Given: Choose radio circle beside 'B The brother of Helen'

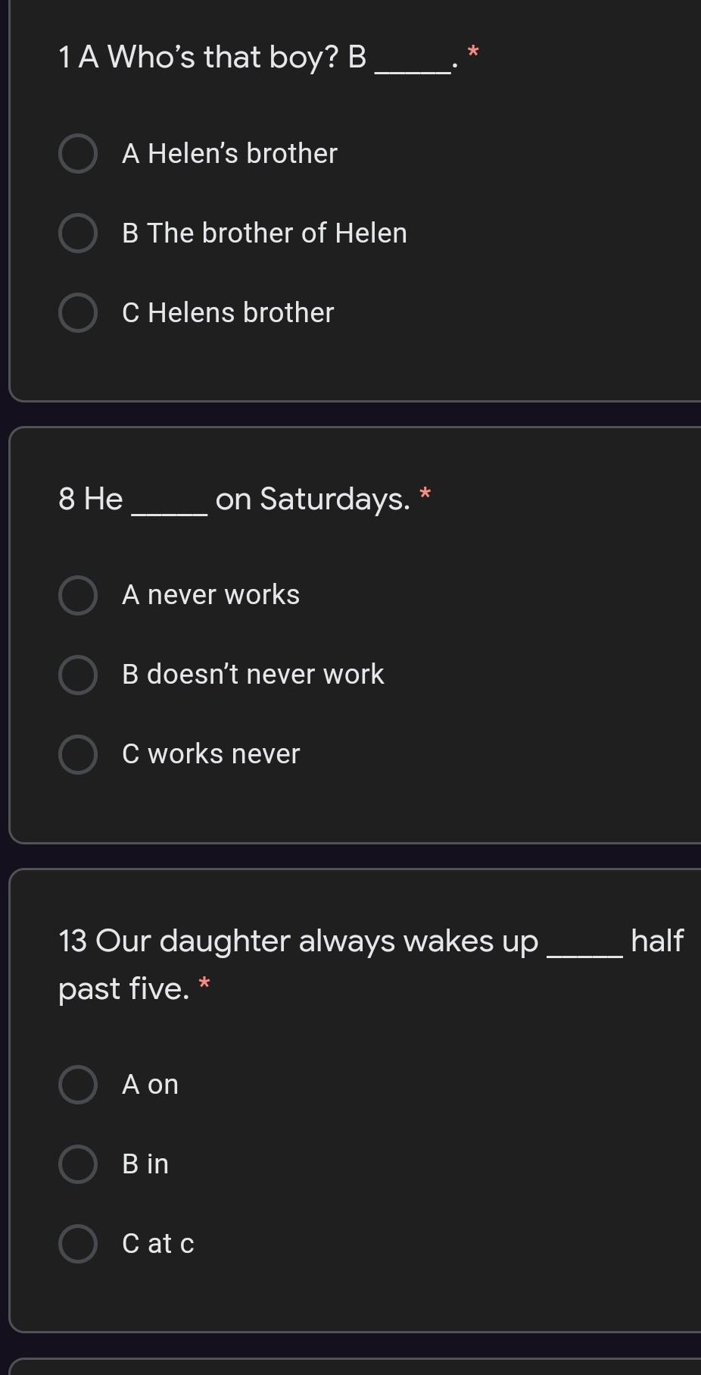Looking at the screenshot, I should pos(78,233).
